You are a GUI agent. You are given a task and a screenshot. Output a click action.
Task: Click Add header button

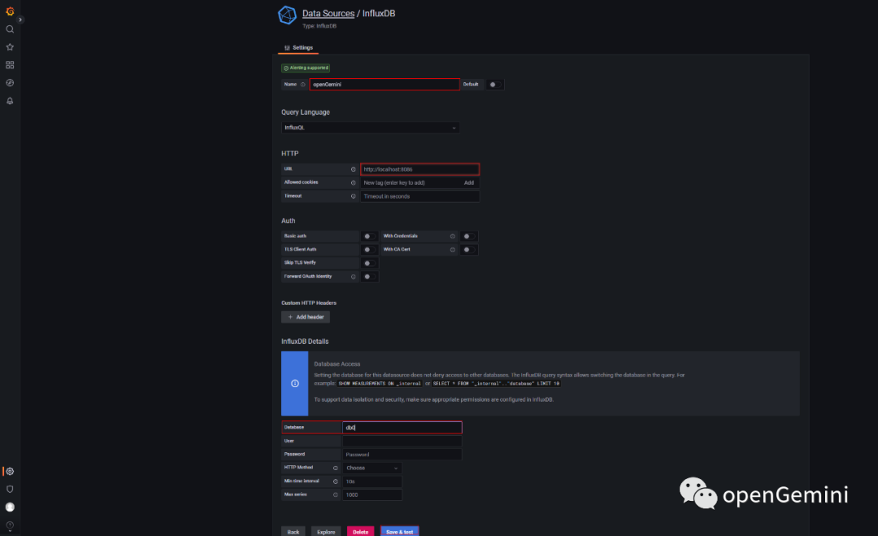[x=305, y=317]
